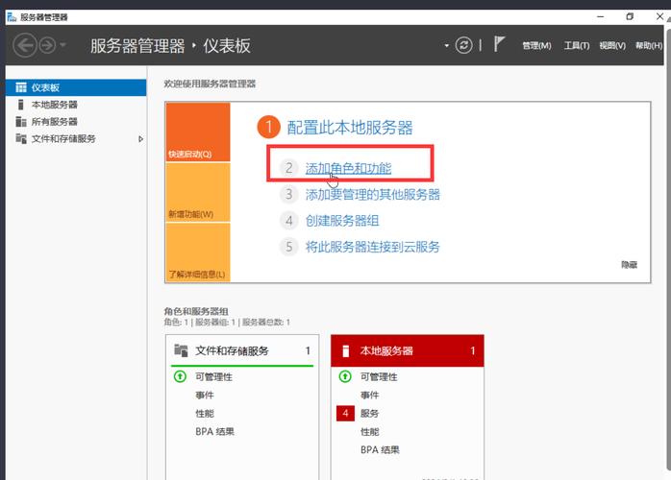Click the orange step 1 circle
Viewport: 671px width, 480px height.
tap(268, 127)
